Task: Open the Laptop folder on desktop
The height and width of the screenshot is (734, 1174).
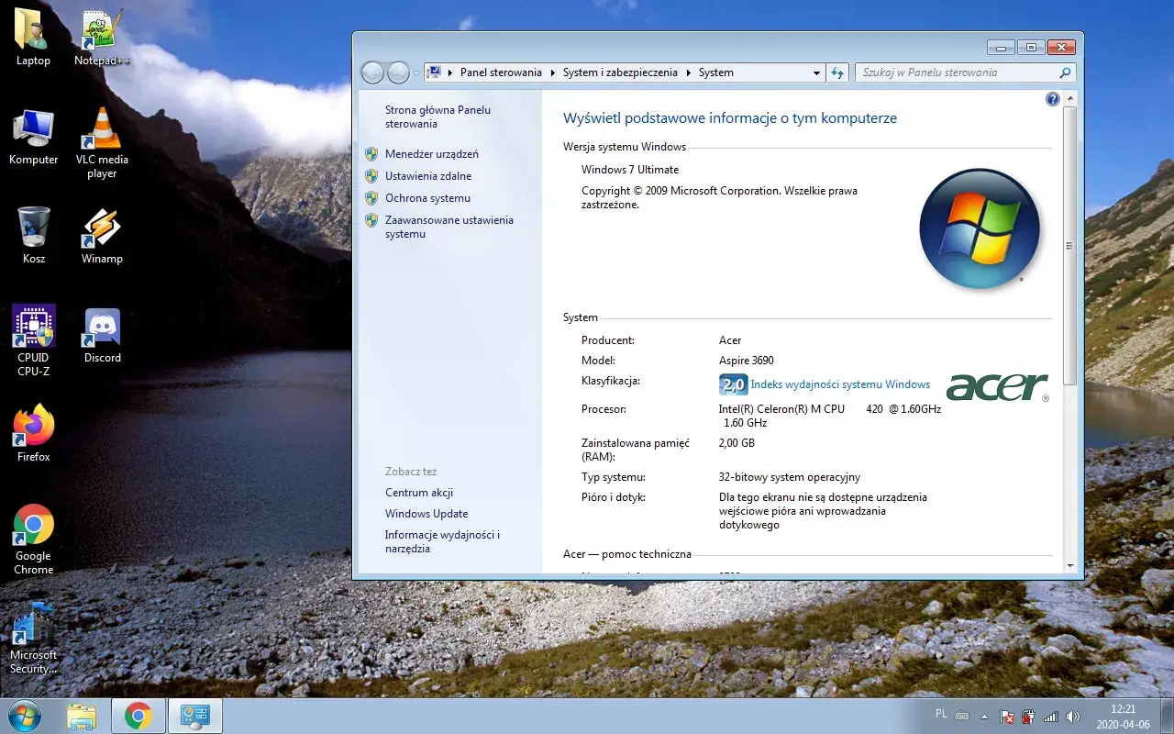Action: pos(33,37)
